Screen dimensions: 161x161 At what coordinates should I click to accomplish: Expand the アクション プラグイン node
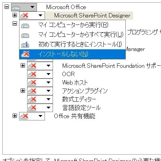[23, 91]
